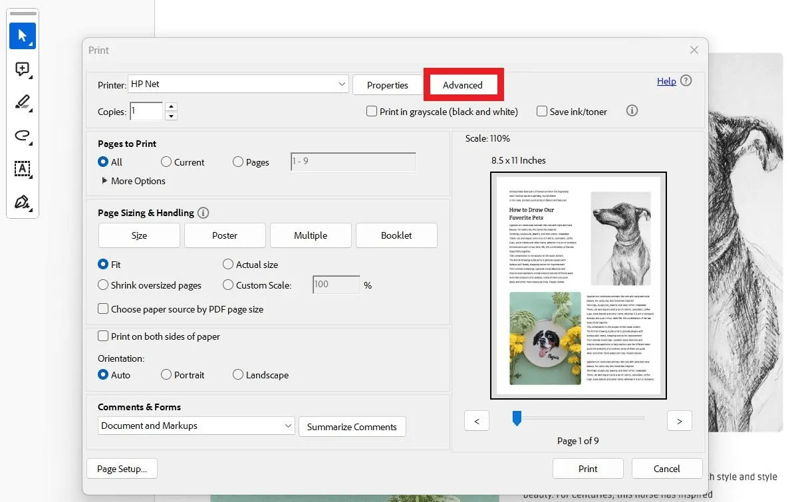
Task: Check the Save ink/toner option
Action: (542, 111)
